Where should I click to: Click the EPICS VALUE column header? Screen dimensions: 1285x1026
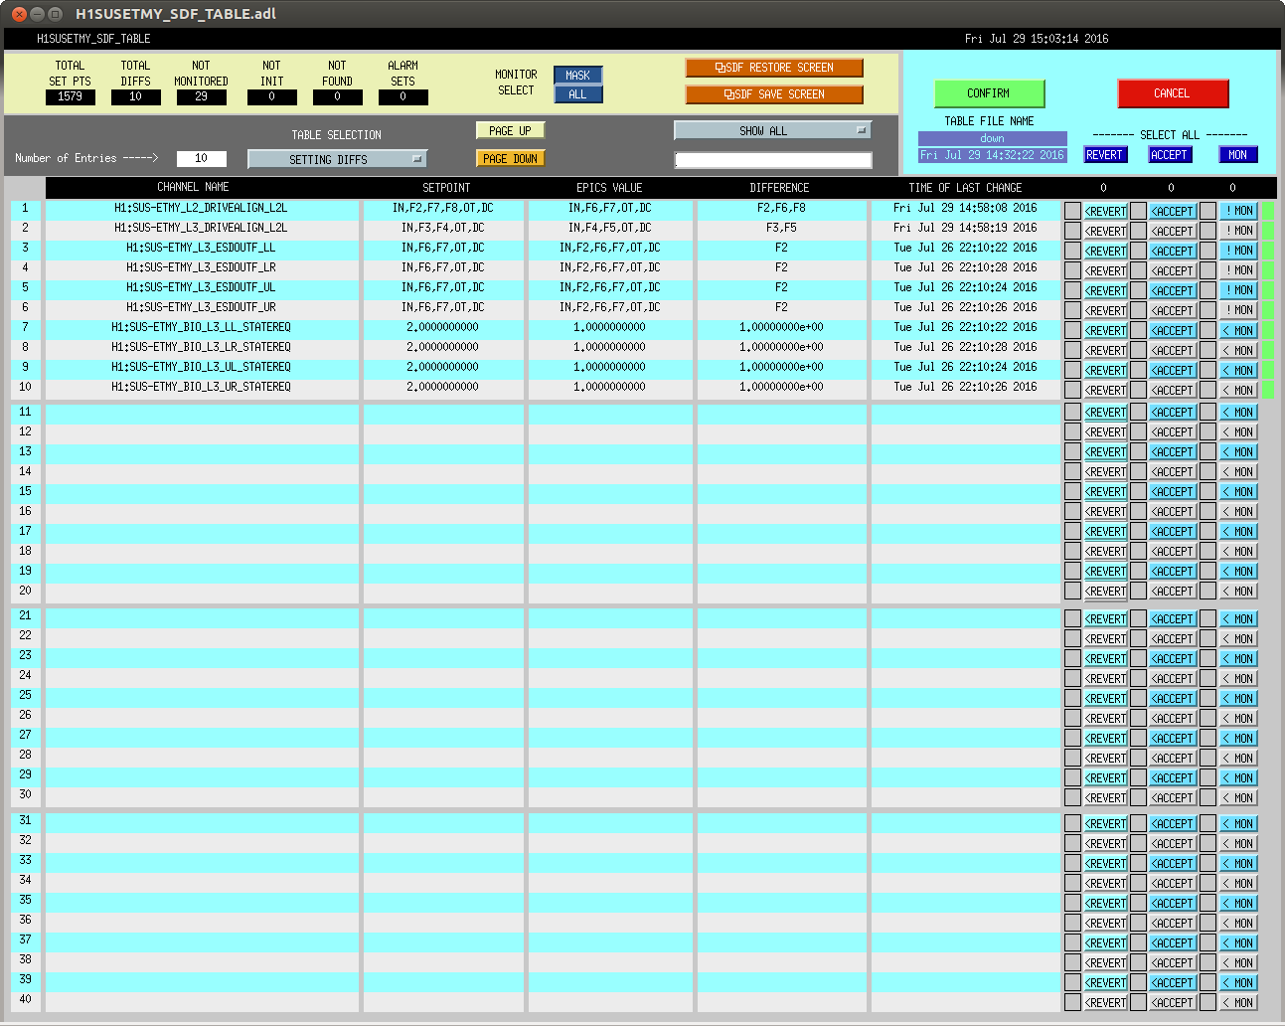[609, 187]
